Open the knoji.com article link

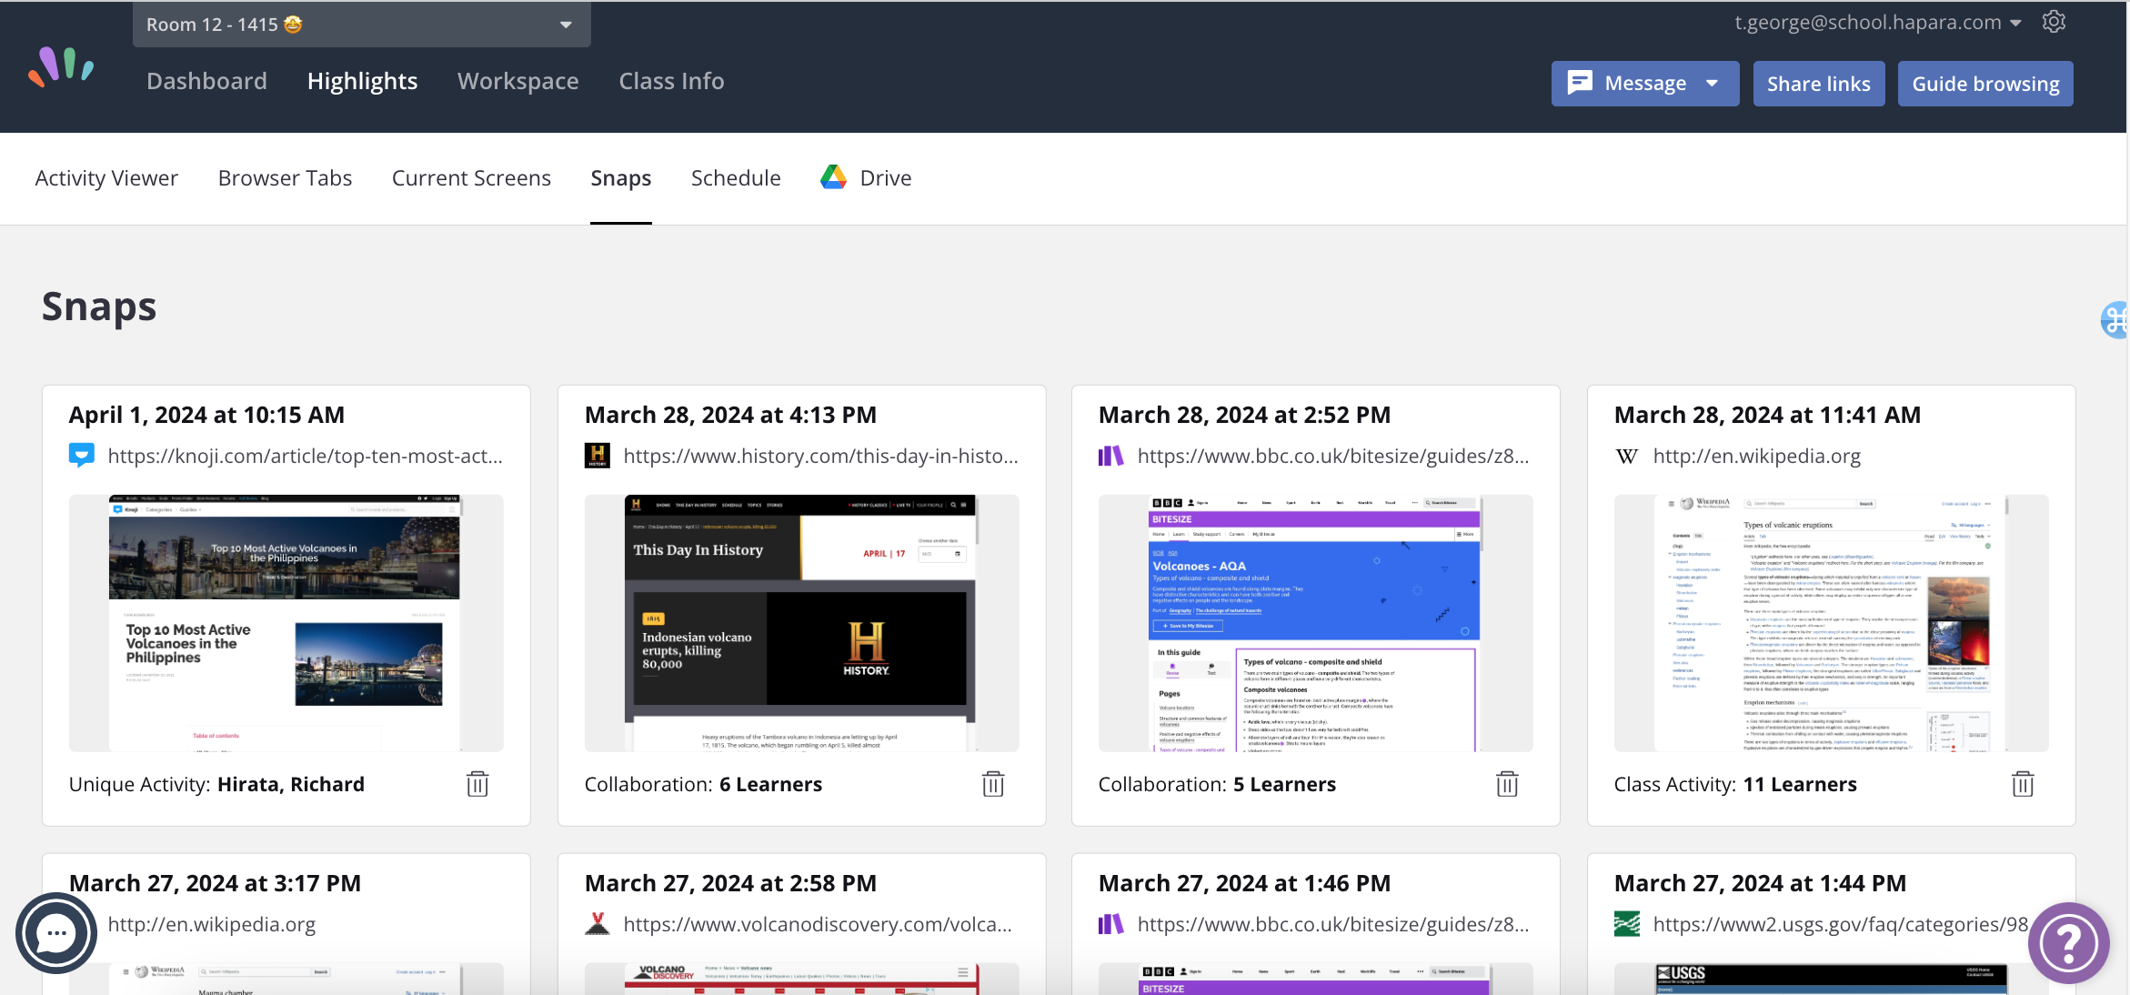tap(305, 456)
